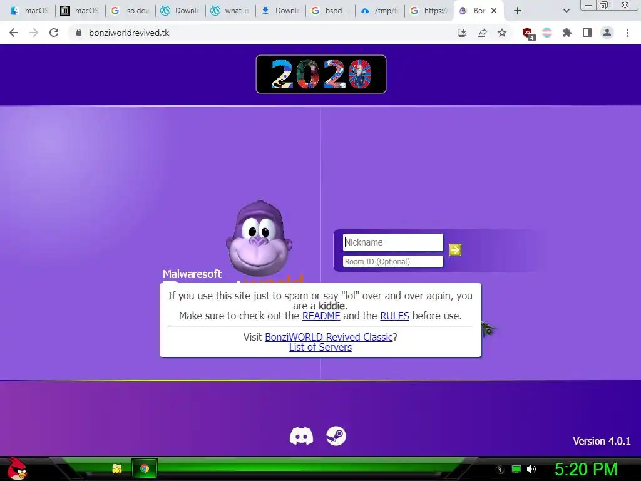Click the browser forward arrow

34,33
